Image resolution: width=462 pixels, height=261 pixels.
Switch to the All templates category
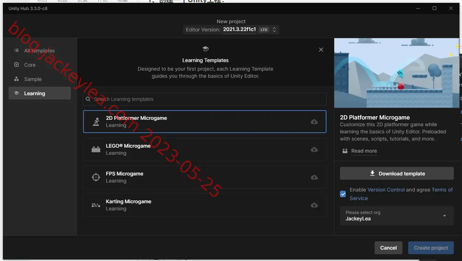pos(40,51)
